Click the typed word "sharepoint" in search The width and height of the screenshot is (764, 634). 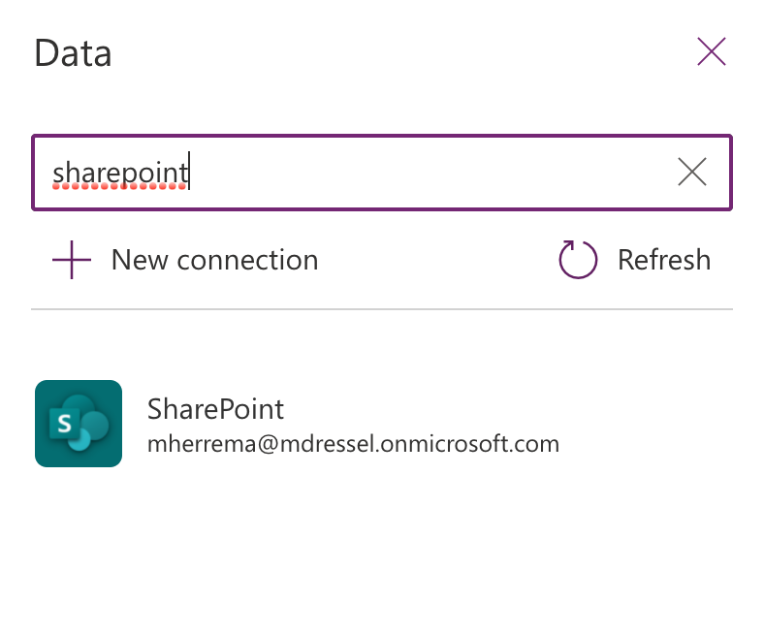coord(119,173)
